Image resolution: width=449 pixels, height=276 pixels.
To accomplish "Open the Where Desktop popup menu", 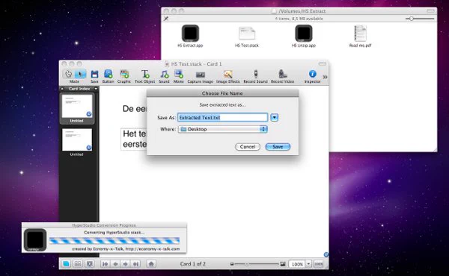I will (x=222, y=129).
